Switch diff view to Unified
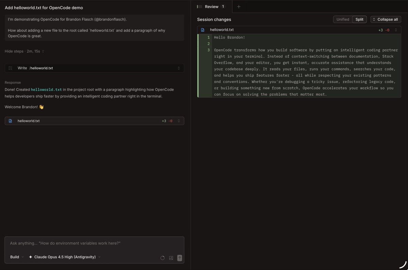This screenshot has width=408, height=270. click(343, 19)
